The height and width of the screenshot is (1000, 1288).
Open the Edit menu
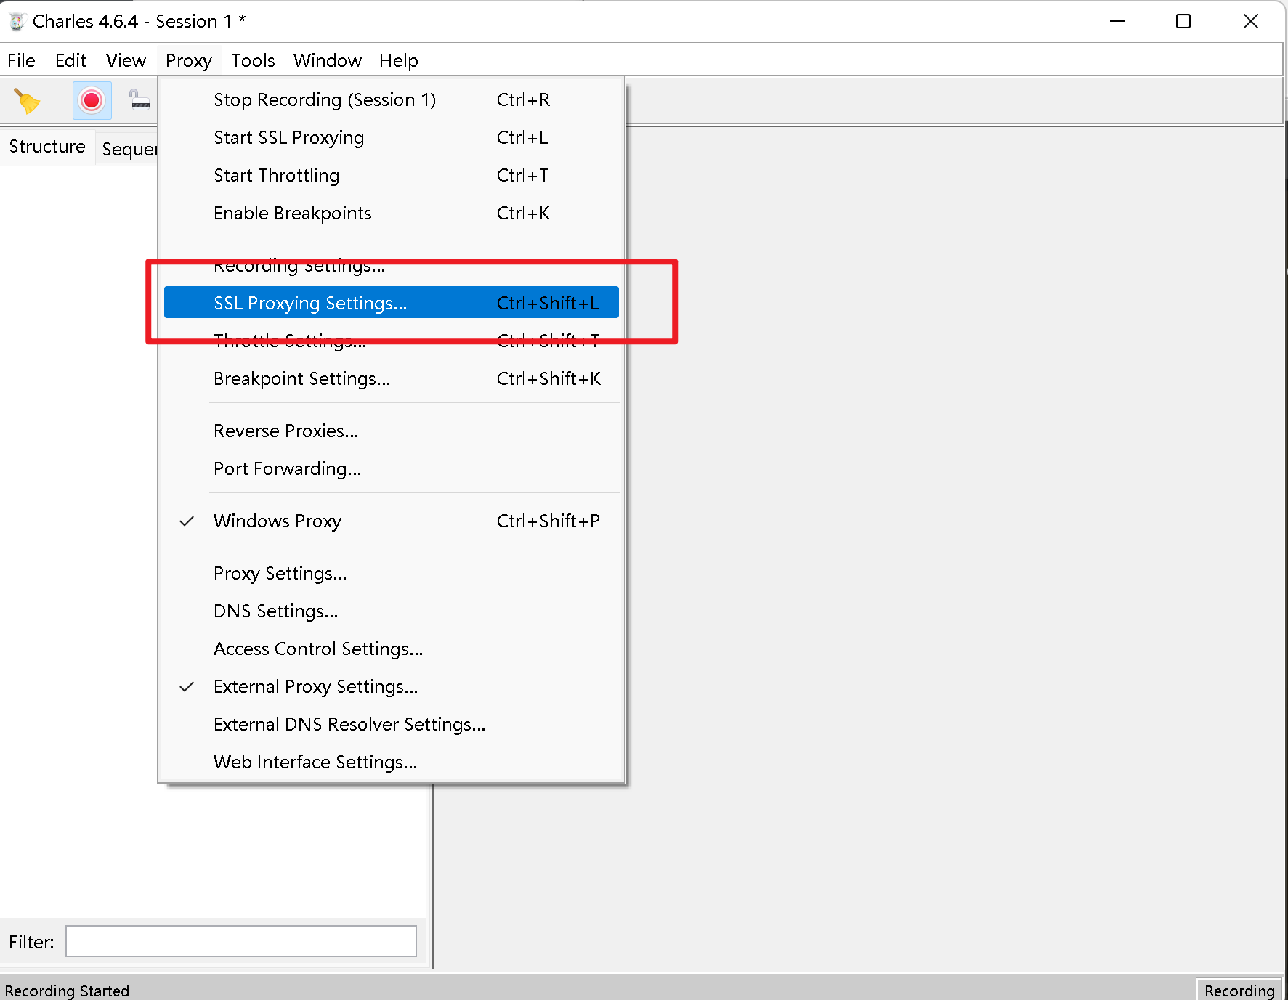point(70,60)
